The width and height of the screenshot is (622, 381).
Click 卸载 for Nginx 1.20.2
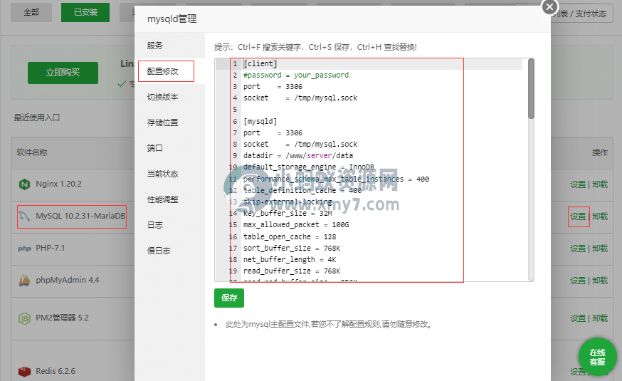tap(600, 184)
